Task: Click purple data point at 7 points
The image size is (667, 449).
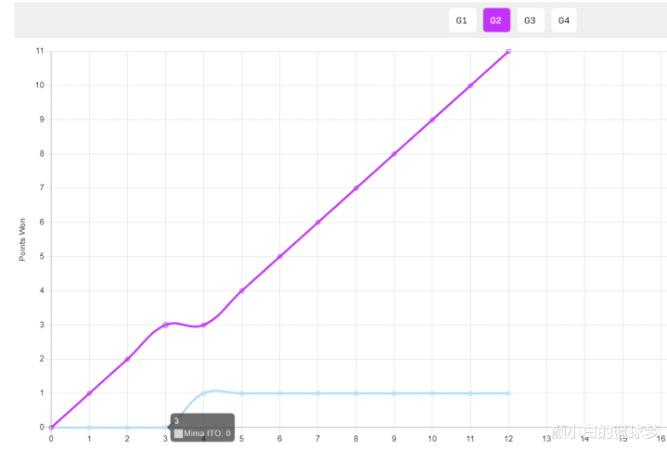Action: (x=356, y=188)
